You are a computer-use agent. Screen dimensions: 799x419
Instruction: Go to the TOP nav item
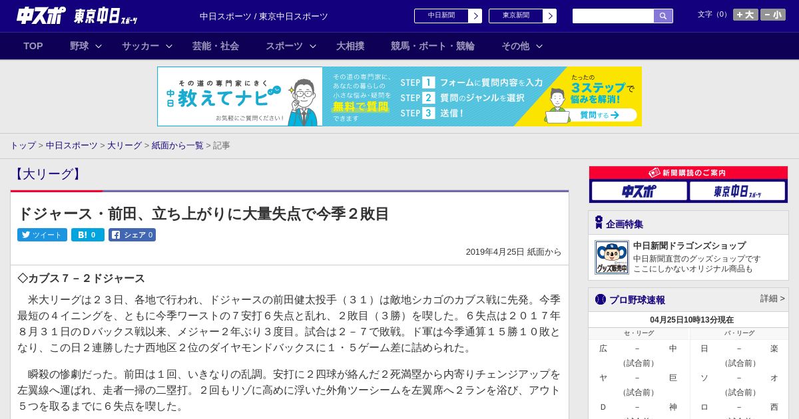coord(33,46)
